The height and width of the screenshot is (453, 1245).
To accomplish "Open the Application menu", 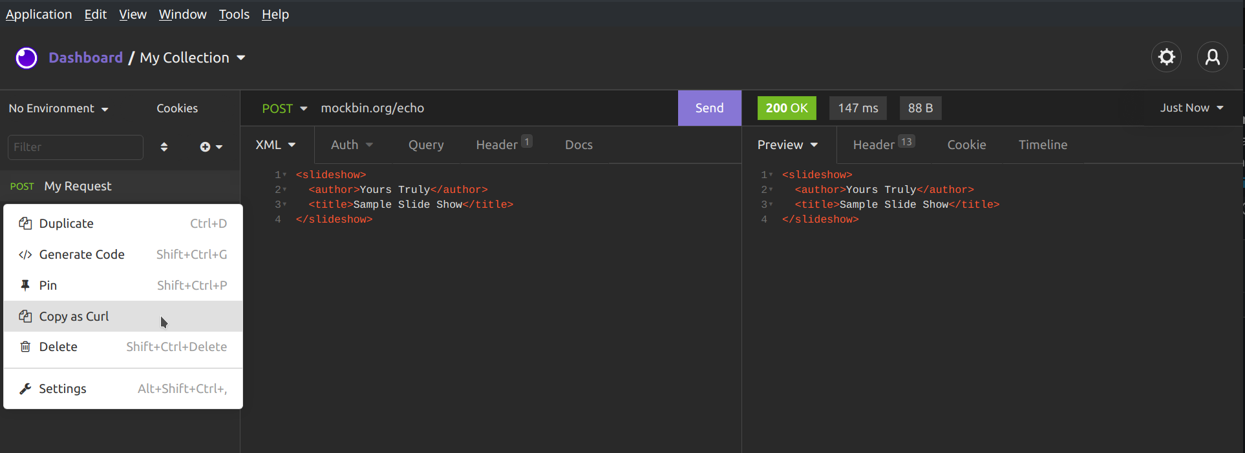I will pyautogui.click(x=39, y=14).
